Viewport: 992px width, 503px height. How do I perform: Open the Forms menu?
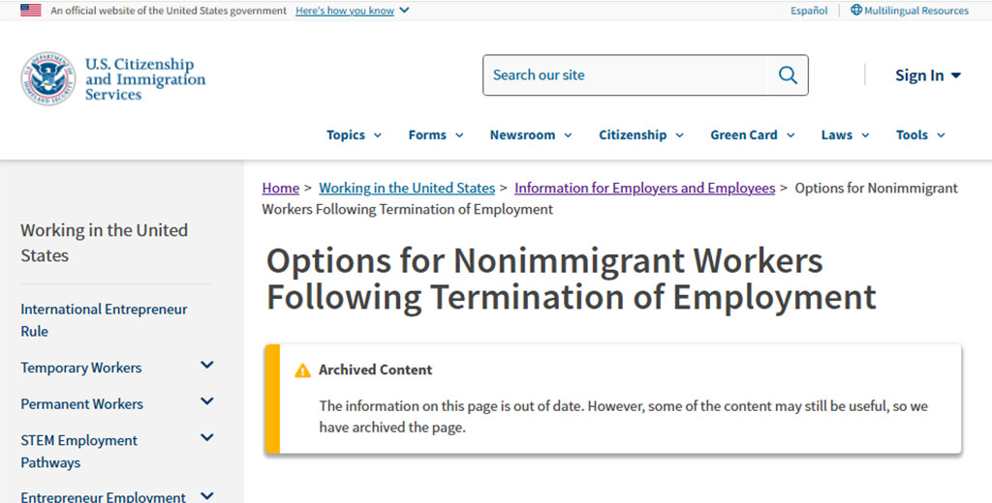[435, 135]
